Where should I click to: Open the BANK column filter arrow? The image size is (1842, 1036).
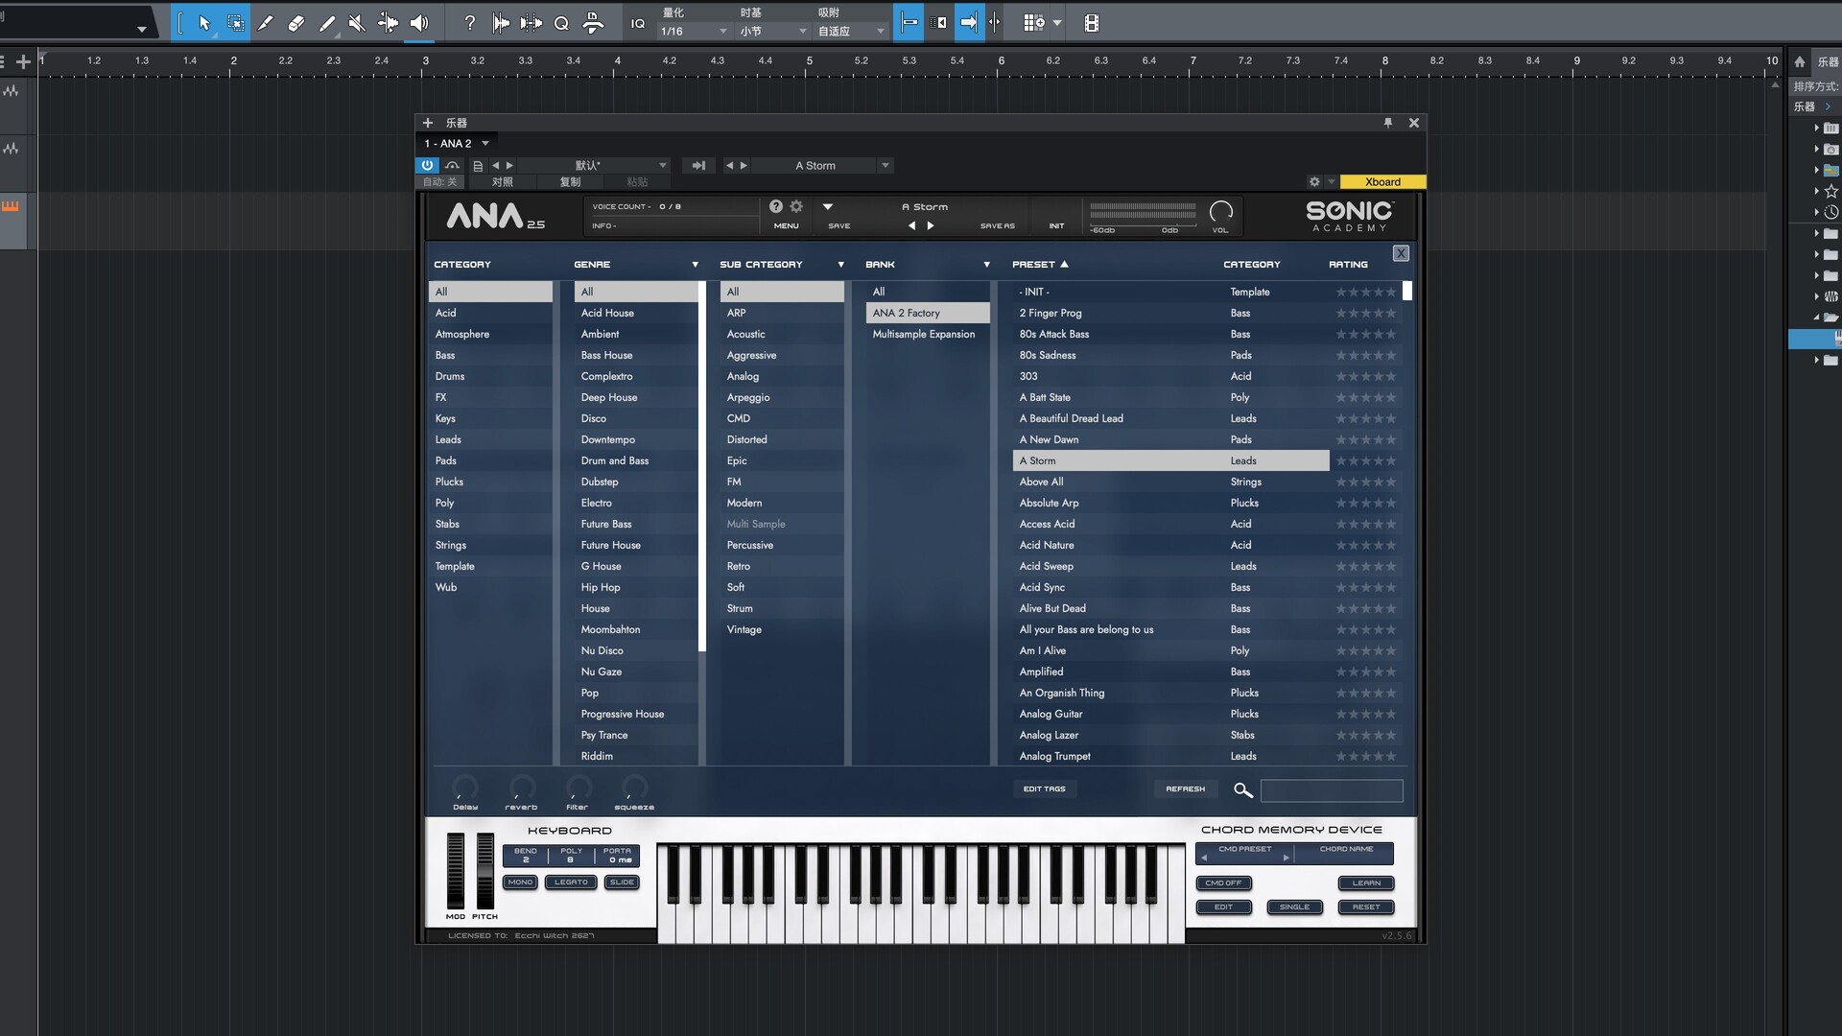point(986,265)
